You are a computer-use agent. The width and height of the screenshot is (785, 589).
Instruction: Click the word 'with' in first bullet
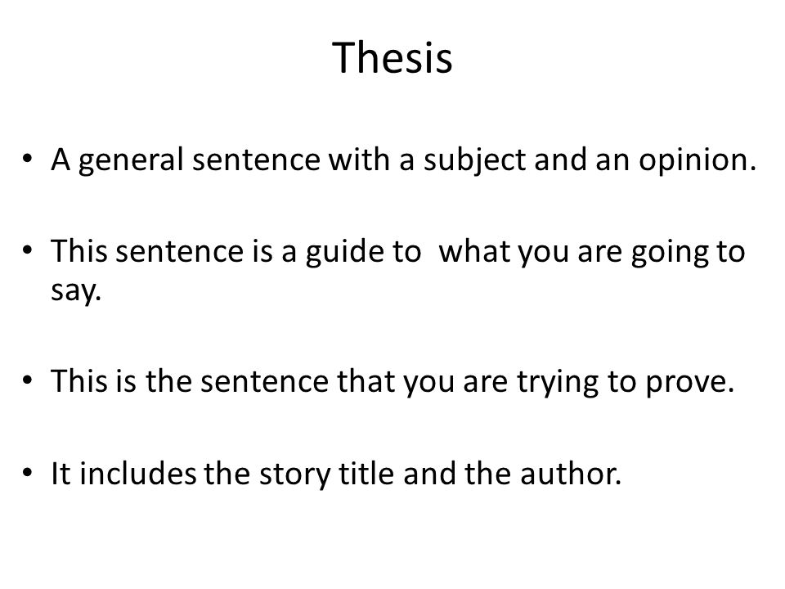359,160
